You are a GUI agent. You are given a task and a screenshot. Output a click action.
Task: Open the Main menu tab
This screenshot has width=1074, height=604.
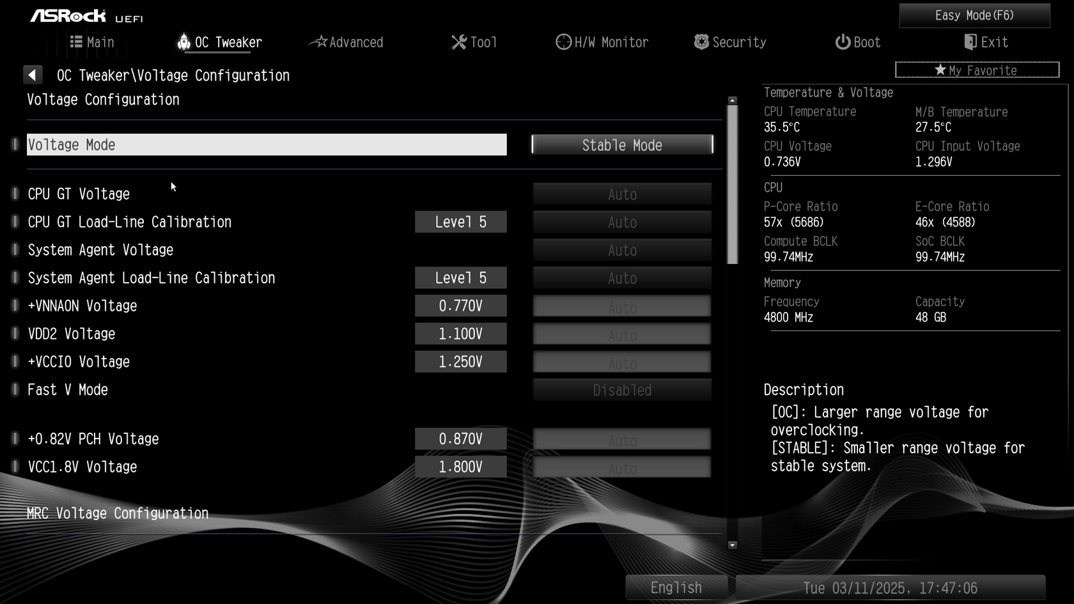click(92, 42)
